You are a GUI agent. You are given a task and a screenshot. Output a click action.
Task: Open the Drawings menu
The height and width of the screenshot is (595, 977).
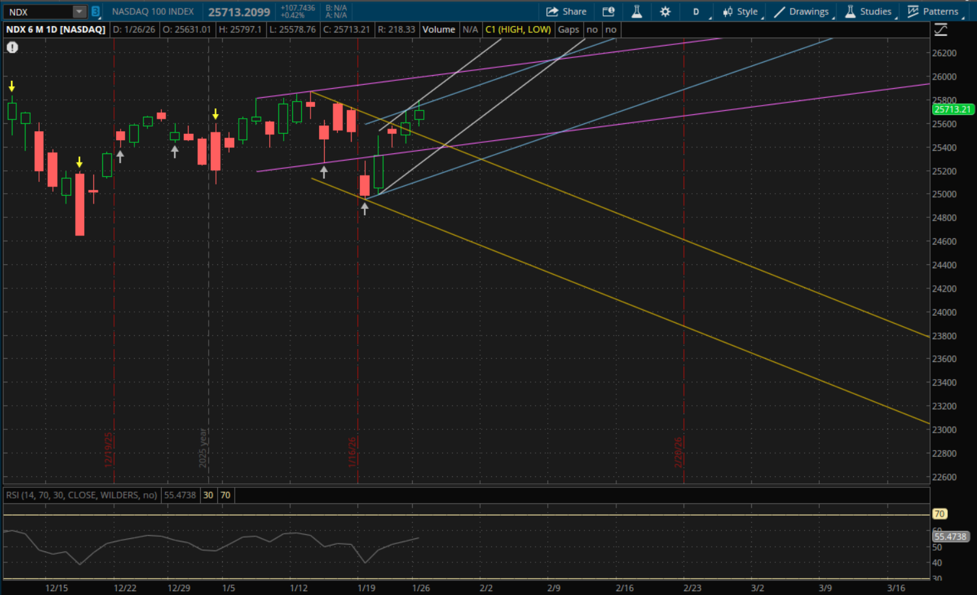(802, 12)
